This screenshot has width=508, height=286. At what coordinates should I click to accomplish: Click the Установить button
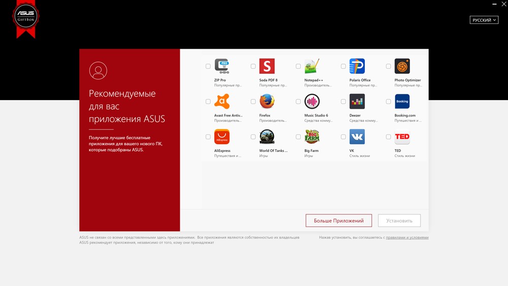click(399, 220)
